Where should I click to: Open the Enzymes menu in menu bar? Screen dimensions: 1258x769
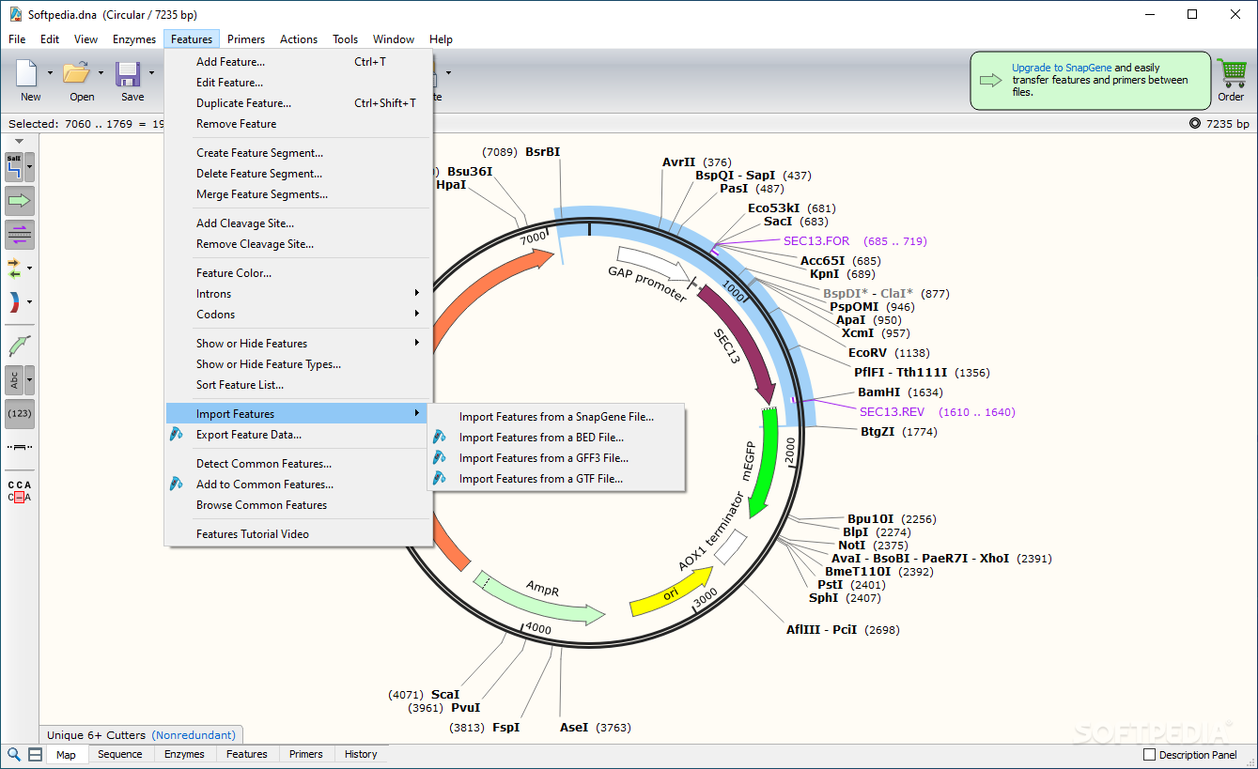[134, 39]
